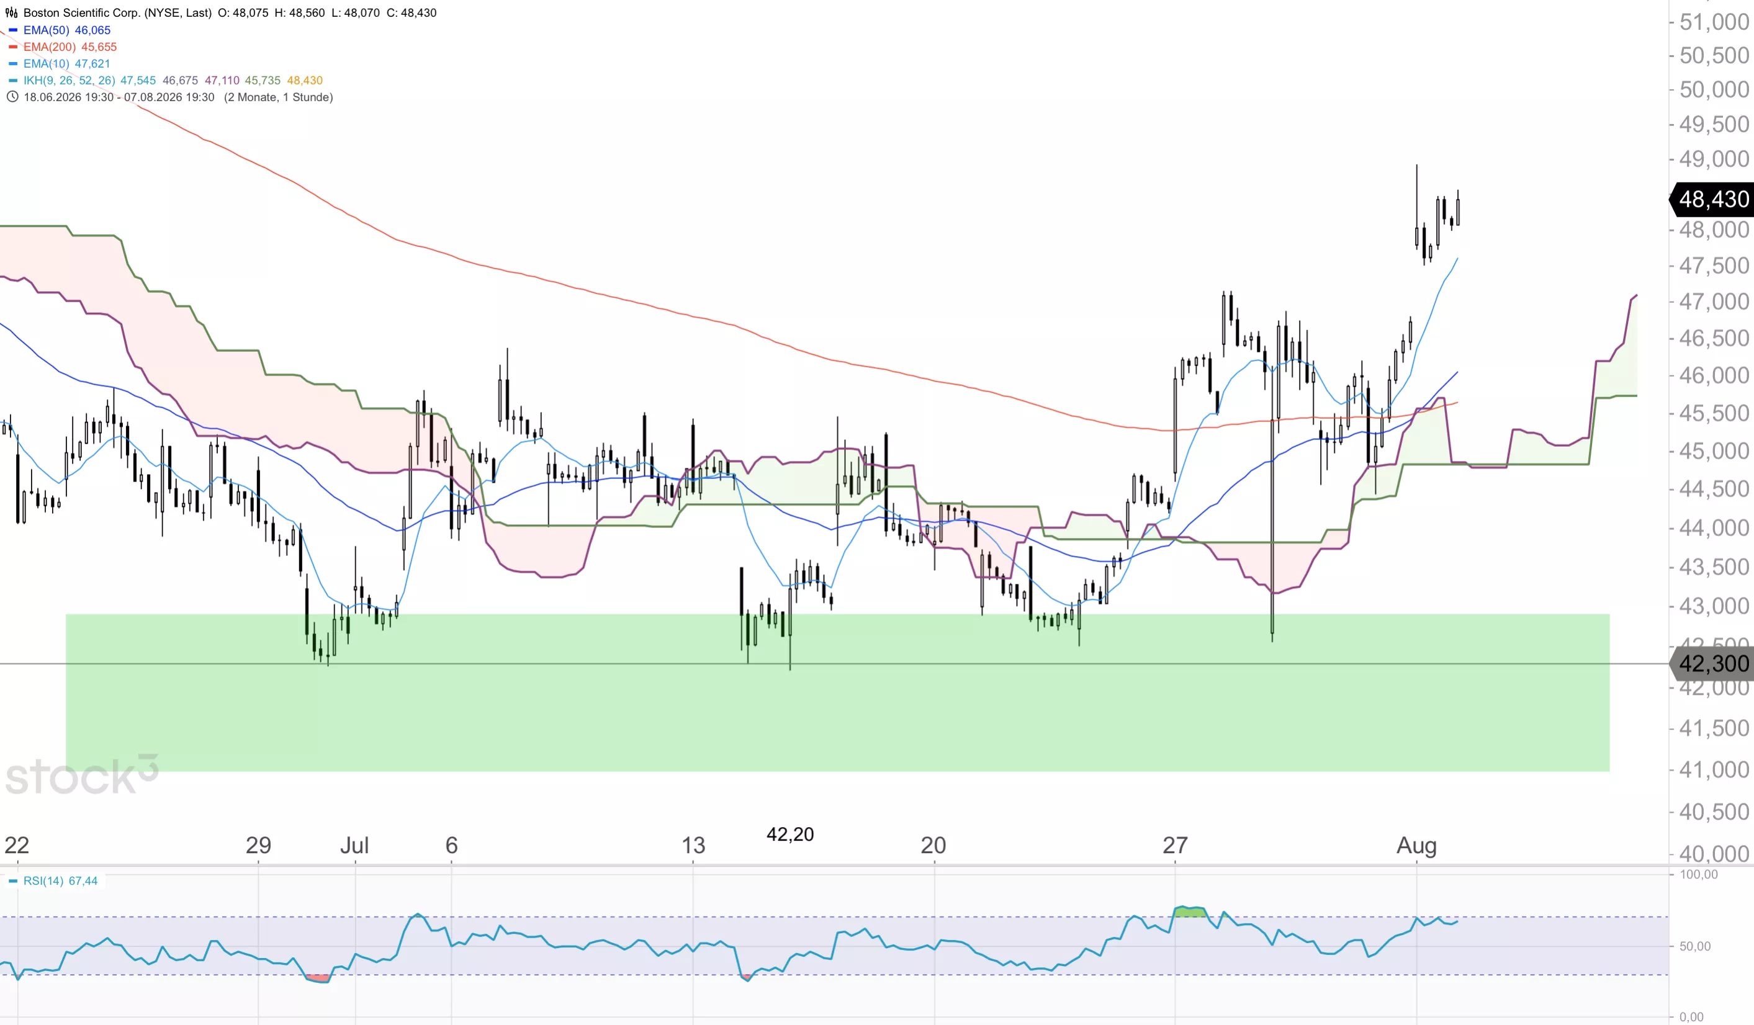Click the high price value H: 48,560
Image resolution: width=1754 pixels, height=1025 pixels.
point(300,12)
